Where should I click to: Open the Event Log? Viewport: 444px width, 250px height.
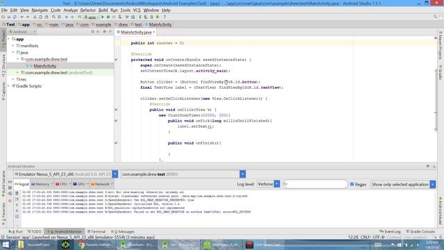tap(390, 231)
